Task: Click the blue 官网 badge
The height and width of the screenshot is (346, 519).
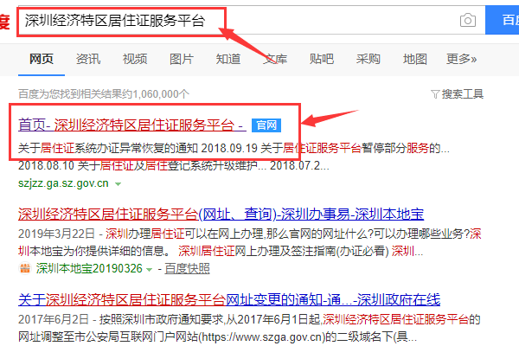Action: point(266,125)
